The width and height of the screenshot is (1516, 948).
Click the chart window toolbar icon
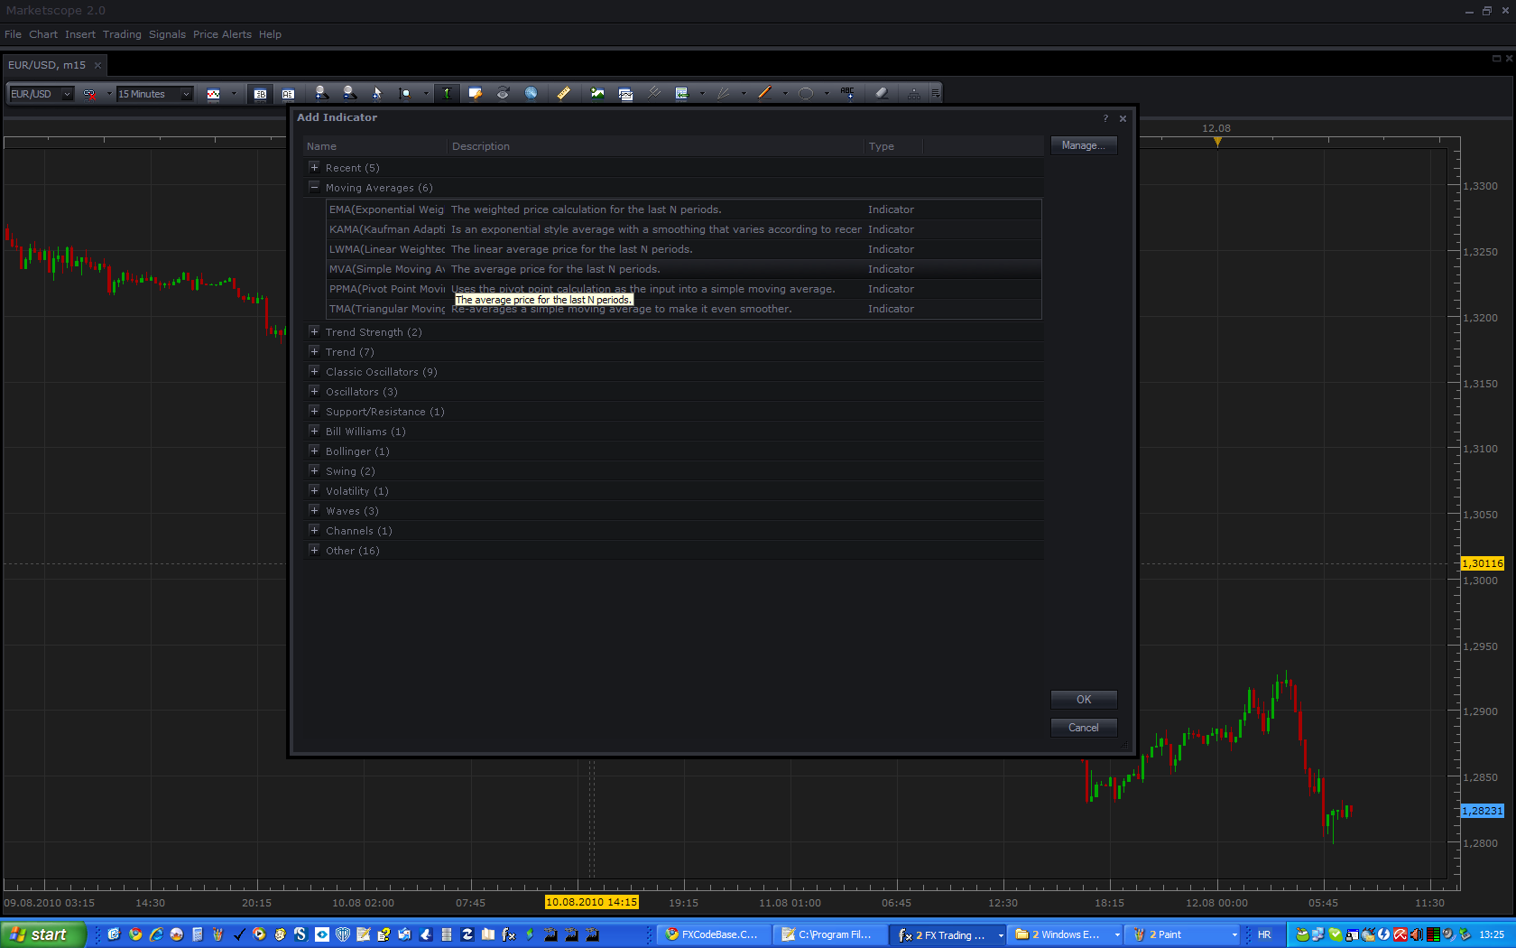coord(625,93)
